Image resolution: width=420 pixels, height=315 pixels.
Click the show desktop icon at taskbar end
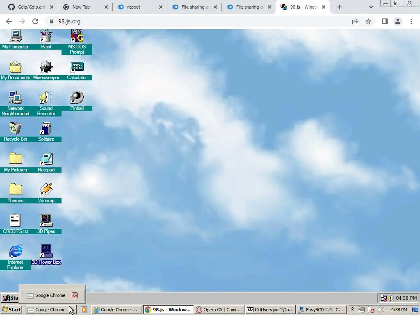point(415,310)
